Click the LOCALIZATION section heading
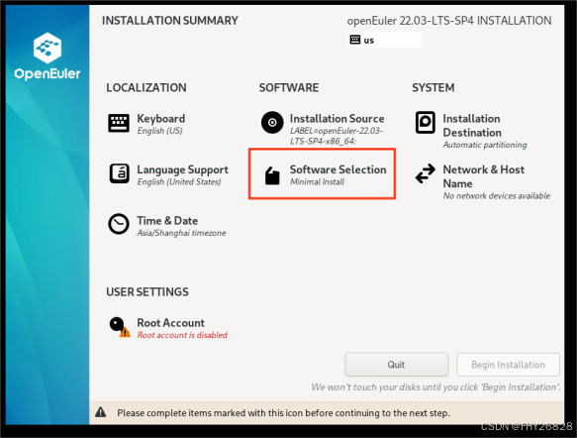The height and width of the screenshot is (438, 577). pyautogui.click(x=146, y=87)
